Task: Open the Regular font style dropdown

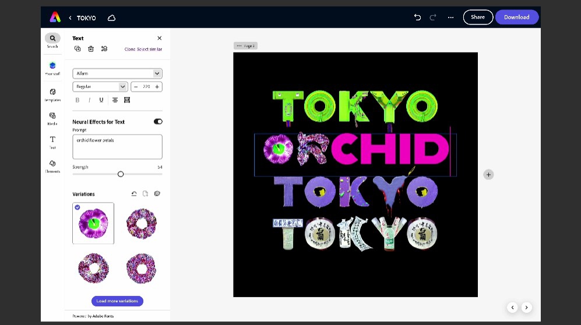Action: [100, 87]
